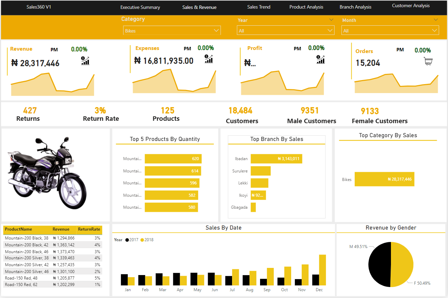The image size is (448, 298).
Task: Collapse the Month slicer header chevron
Action: (x=436, y=20)
